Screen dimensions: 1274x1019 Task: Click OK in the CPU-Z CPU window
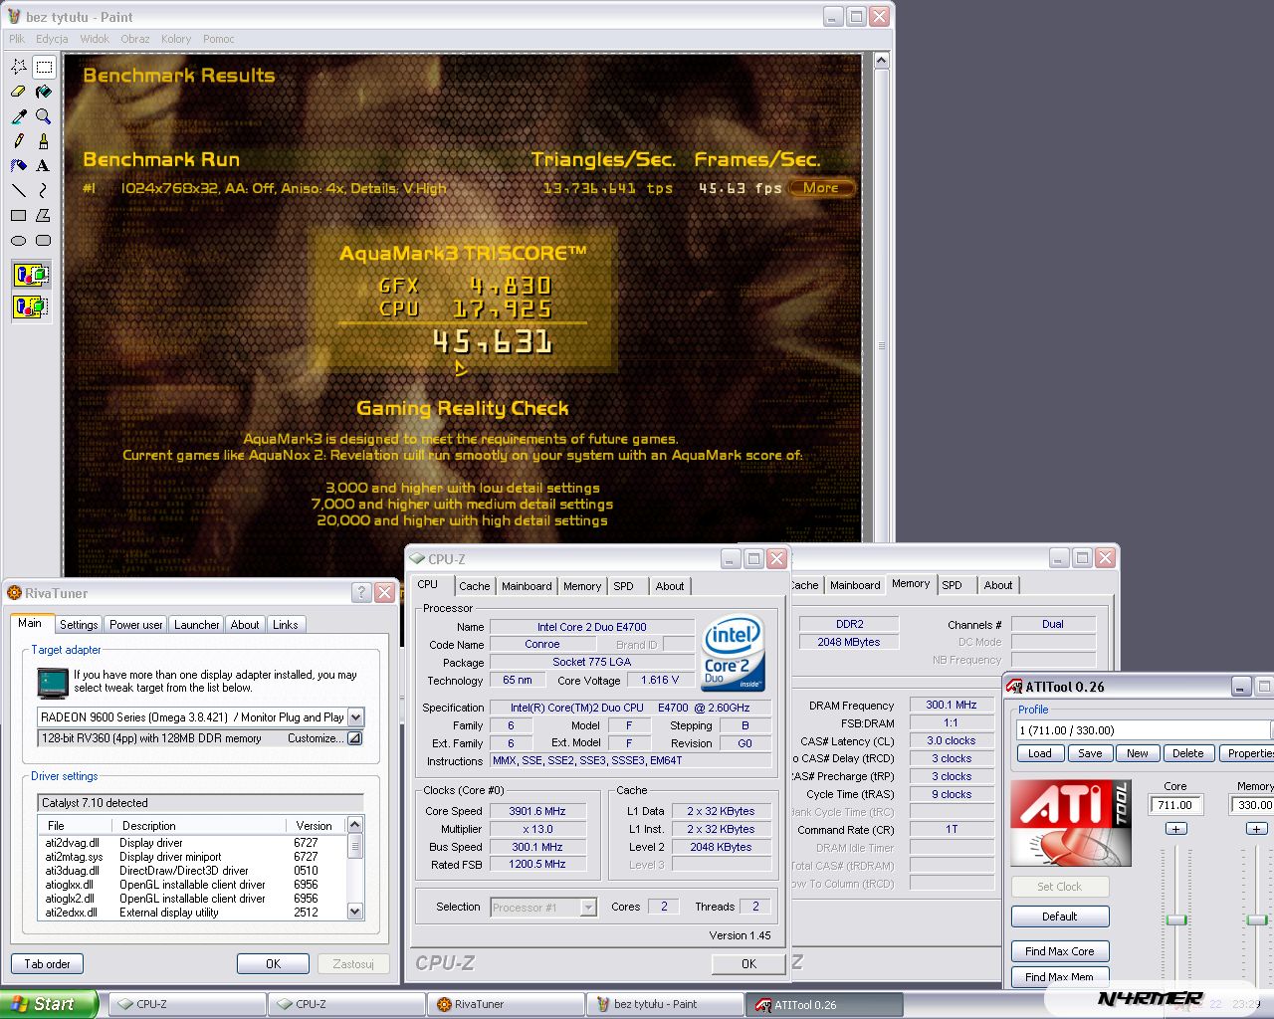748,964
